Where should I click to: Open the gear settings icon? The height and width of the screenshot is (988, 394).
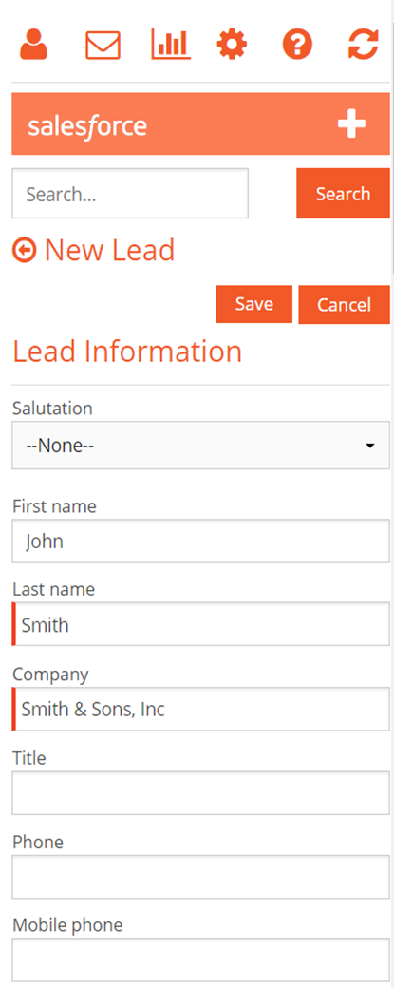[232, 46]
